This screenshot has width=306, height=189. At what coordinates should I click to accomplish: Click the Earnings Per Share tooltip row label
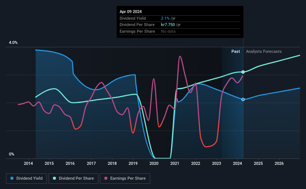click(137, 31)
